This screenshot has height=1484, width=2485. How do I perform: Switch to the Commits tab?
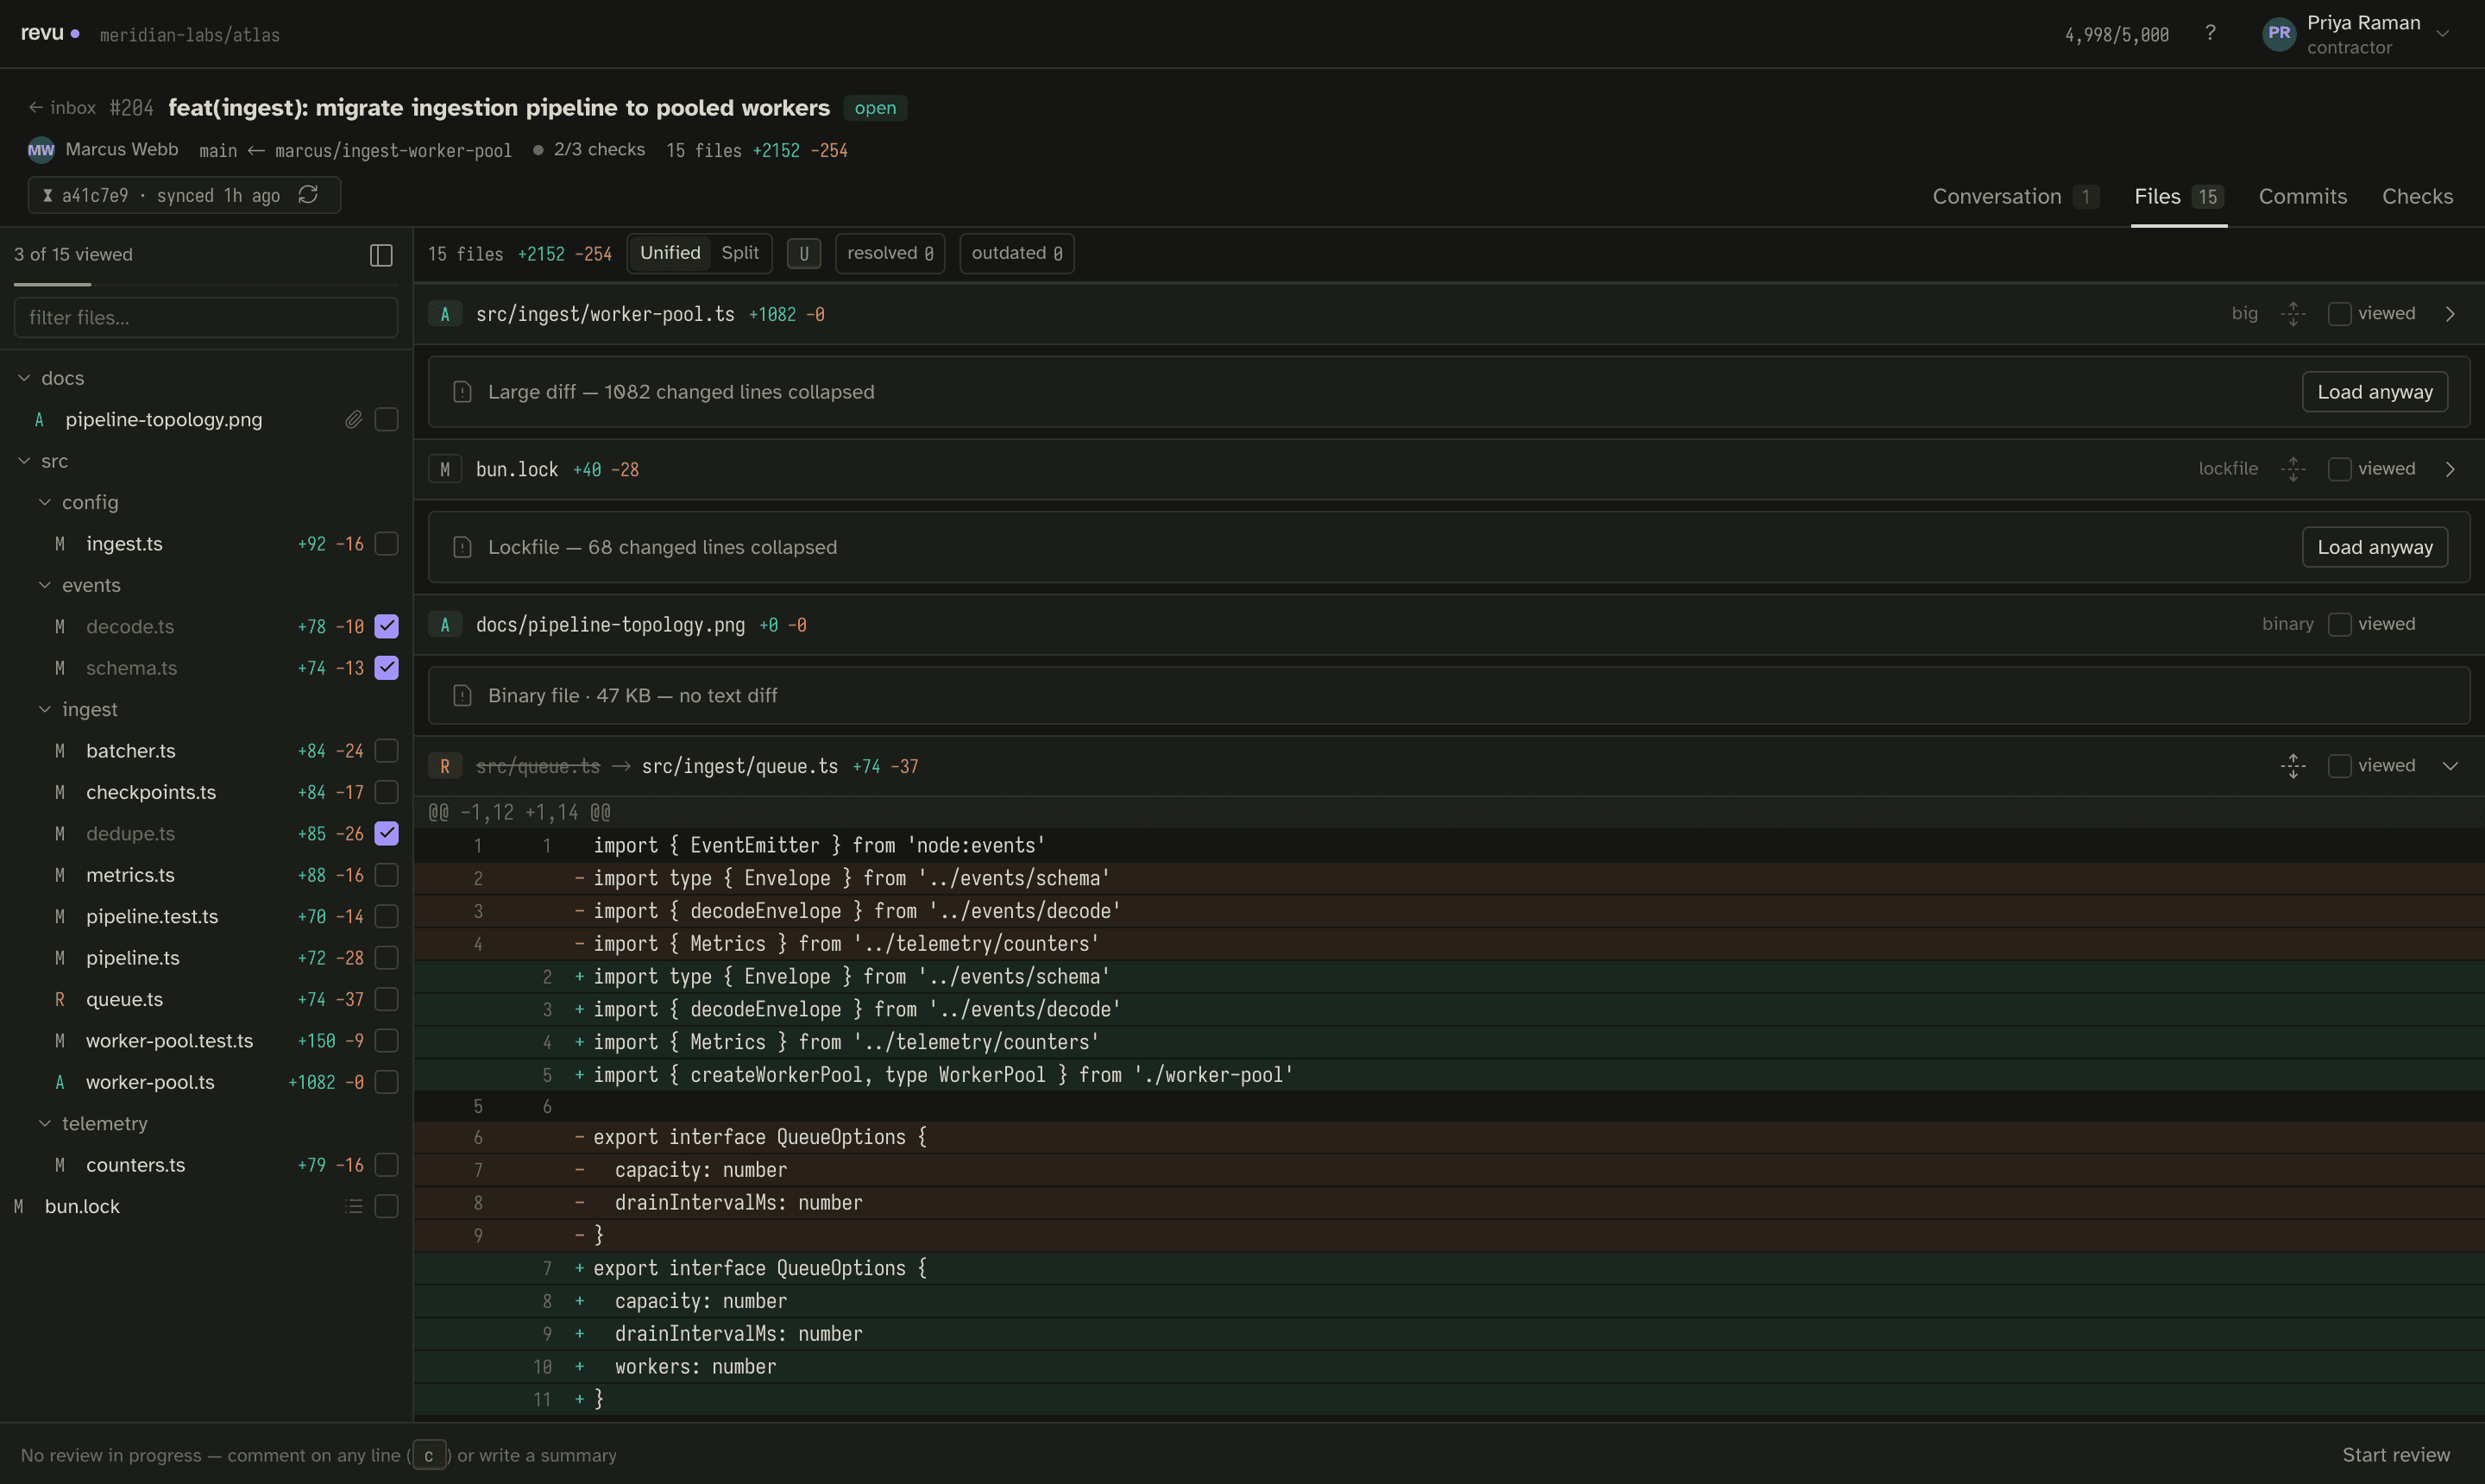pyautogui.click(x=2302, y=197)
